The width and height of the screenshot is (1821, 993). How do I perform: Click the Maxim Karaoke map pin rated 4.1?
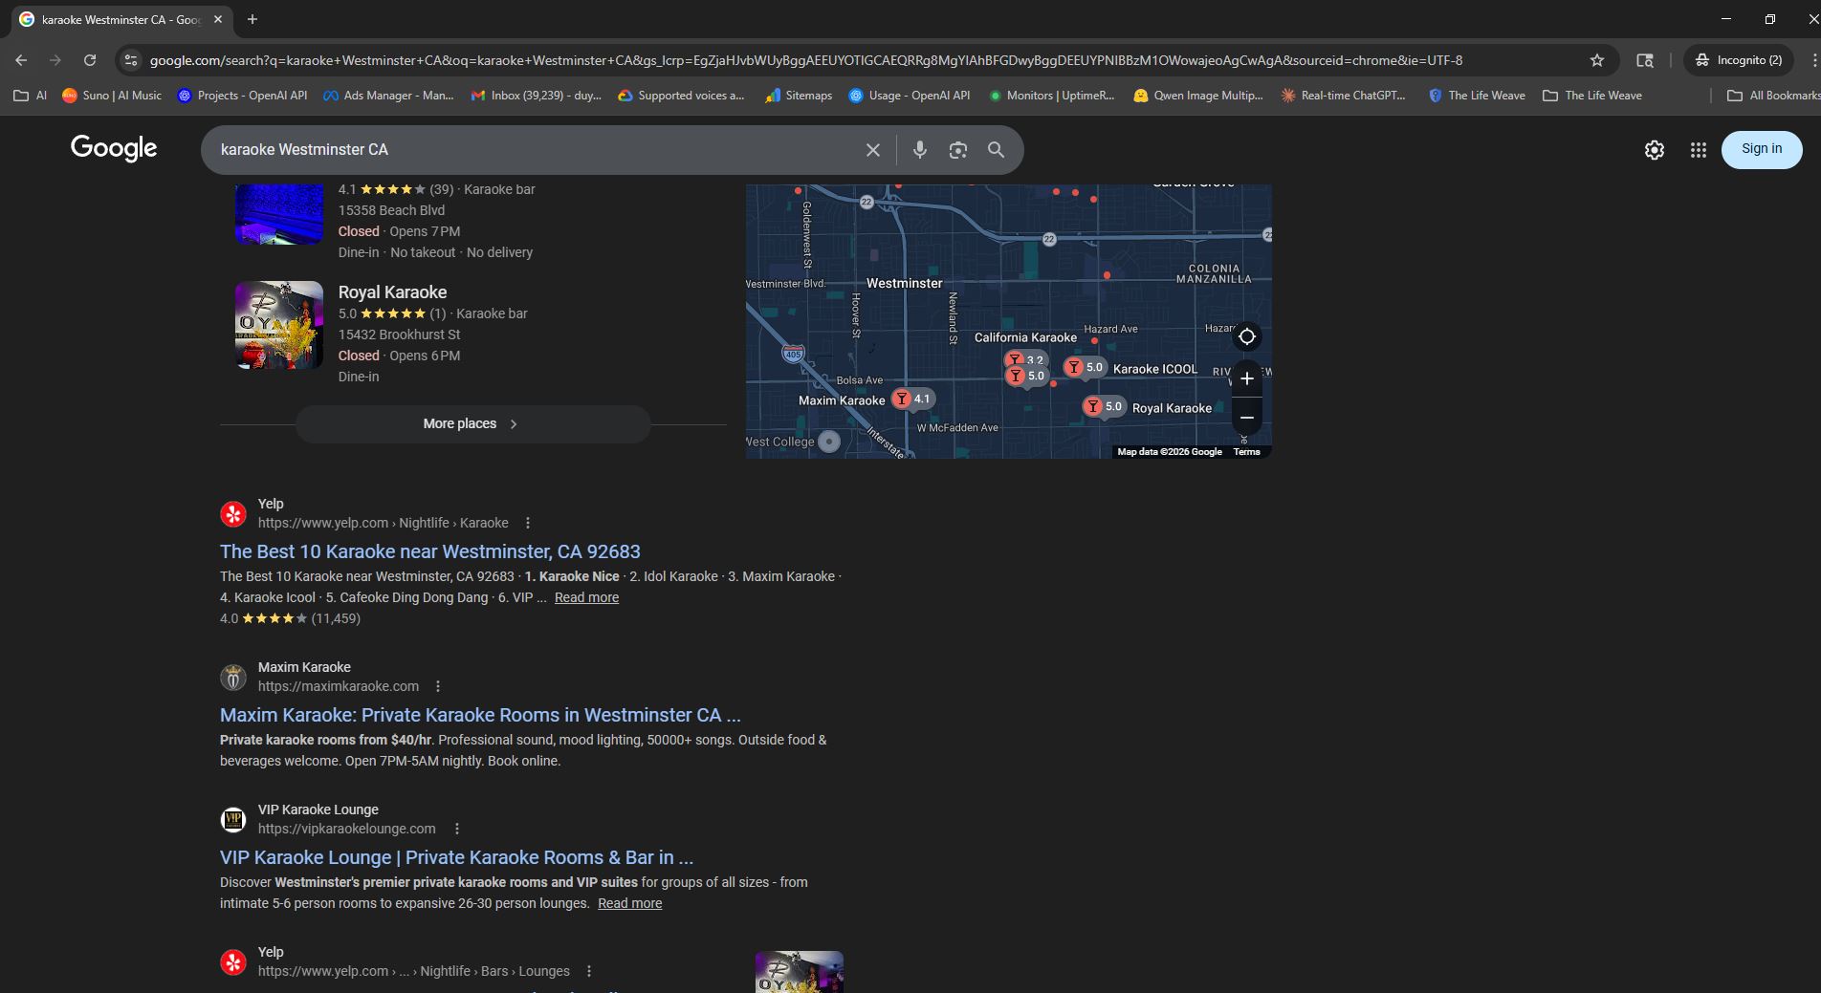[912, 399]
